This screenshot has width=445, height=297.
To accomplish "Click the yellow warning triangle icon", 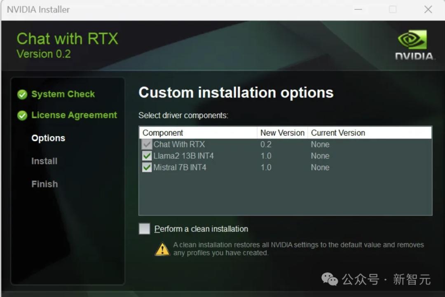I will point(162,249).
